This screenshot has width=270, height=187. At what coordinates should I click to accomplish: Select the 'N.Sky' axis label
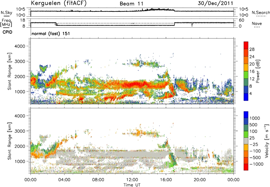coord(6,12)
